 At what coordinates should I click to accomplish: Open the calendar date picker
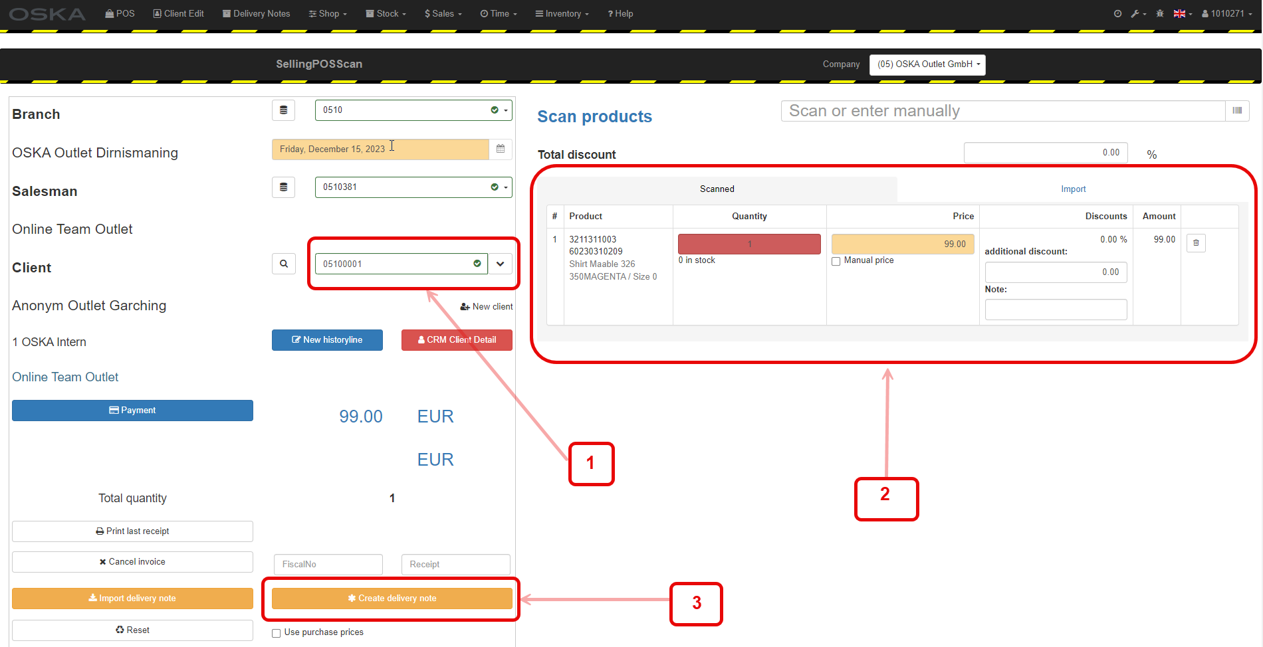tap(501, 149)
